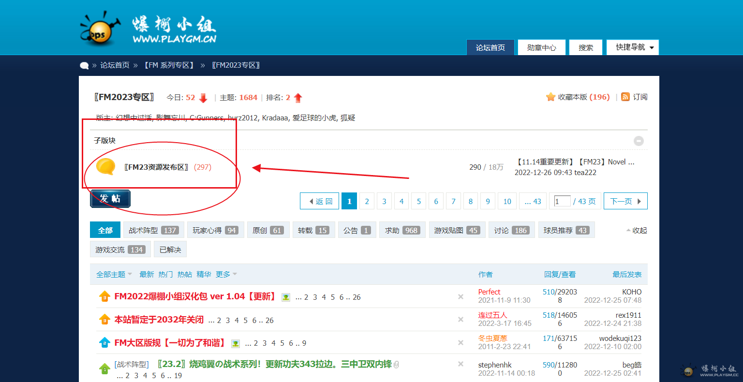Hide the 本站暂定于2032年关闭 thread with X
Viewport: 743px width, 382px height.
tap(461, 319)
